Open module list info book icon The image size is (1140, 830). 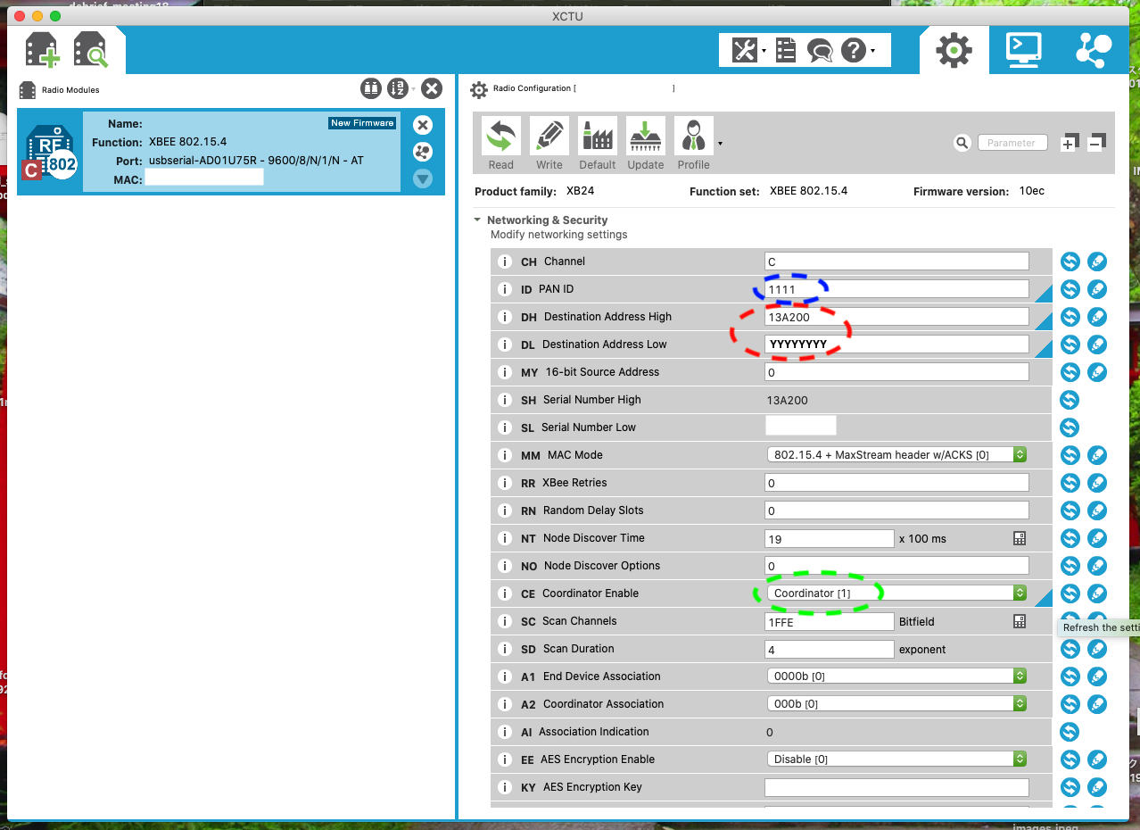[371, 88]
